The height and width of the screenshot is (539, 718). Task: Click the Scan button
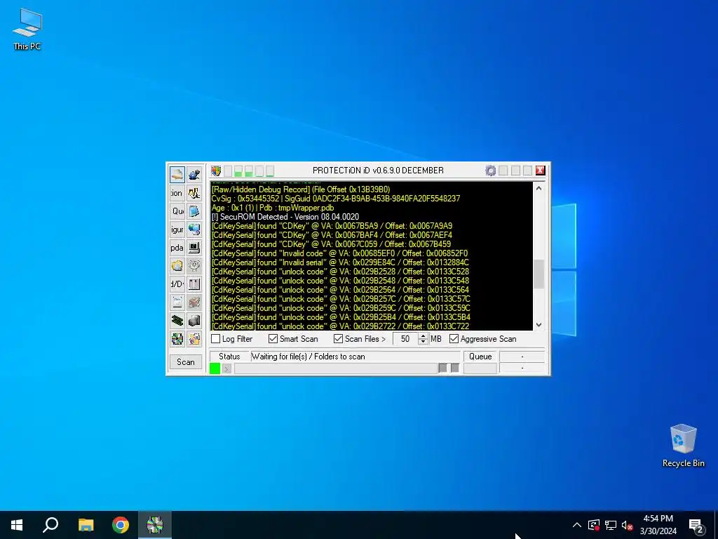(x=185, y=362)
